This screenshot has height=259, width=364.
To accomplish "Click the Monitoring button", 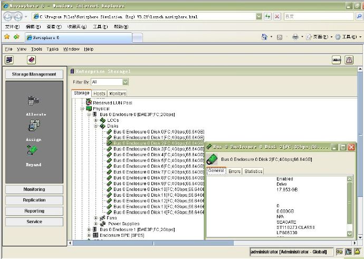I will [34, 189].
